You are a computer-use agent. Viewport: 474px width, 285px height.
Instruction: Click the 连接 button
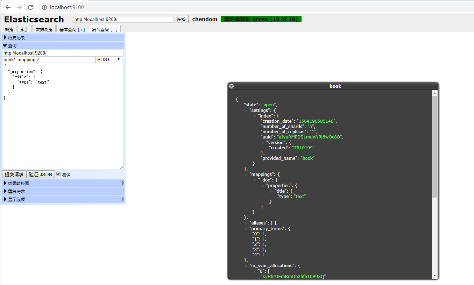tap(181, 19)
